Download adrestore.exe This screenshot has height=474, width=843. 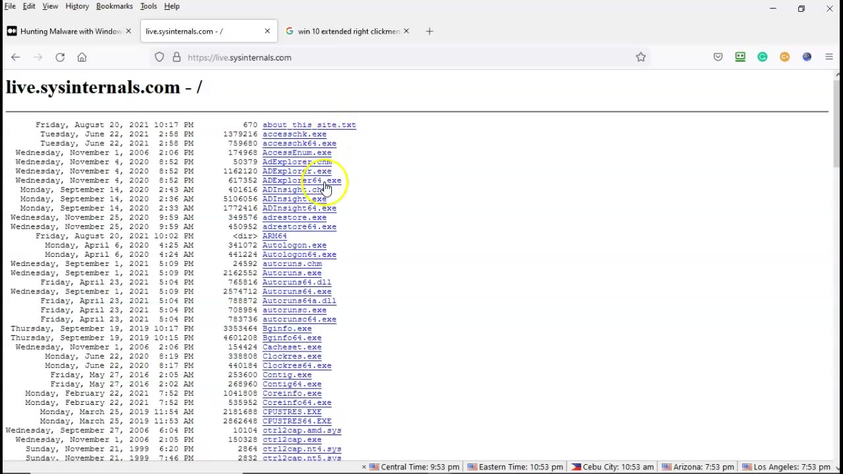tap(294, 217)
